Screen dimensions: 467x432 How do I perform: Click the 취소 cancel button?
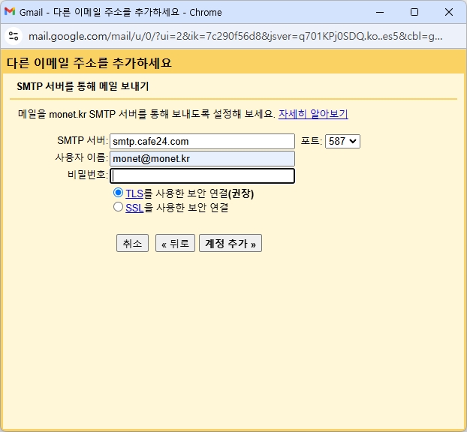(x=132, y=243)
